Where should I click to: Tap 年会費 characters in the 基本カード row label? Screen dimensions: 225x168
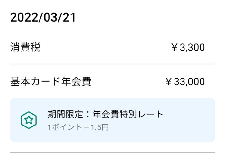tap(76, 81)
